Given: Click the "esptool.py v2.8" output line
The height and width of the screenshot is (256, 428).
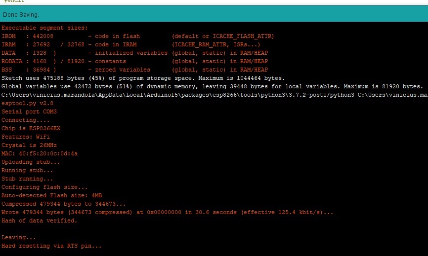Looking at the screenshot, I should (27, 103).
